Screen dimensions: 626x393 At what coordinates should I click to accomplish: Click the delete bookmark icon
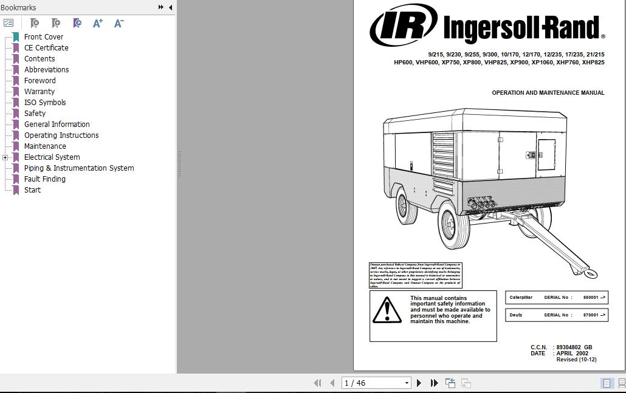[x=34, y=23]
